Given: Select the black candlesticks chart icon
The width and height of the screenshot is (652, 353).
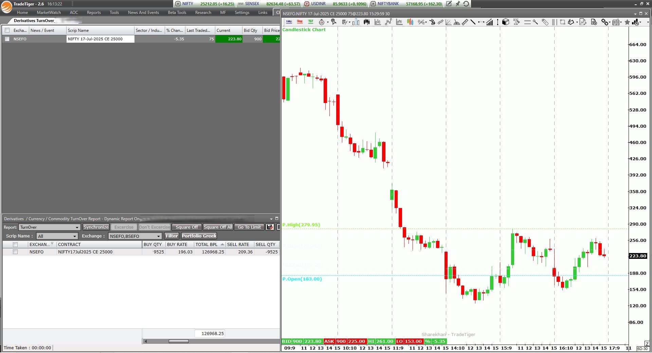Looking at the screenshot, I should pos(367,22).
